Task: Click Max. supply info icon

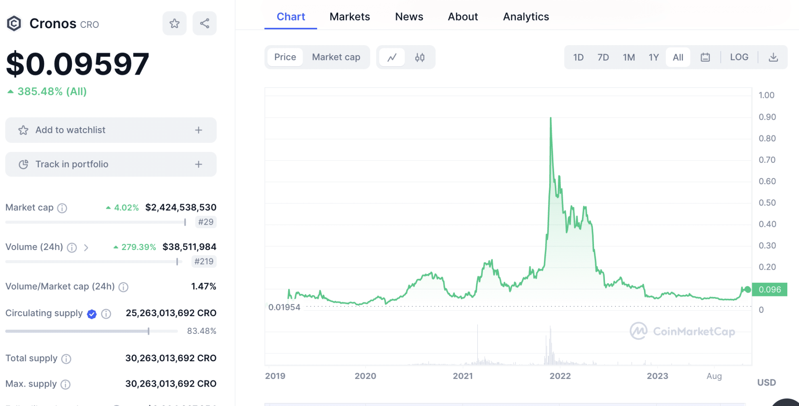Action: [x=65, y=384]
